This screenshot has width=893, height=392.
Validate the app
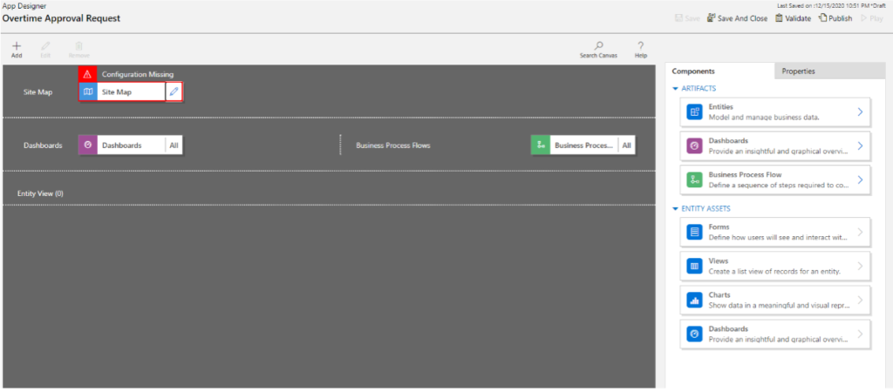793,18
